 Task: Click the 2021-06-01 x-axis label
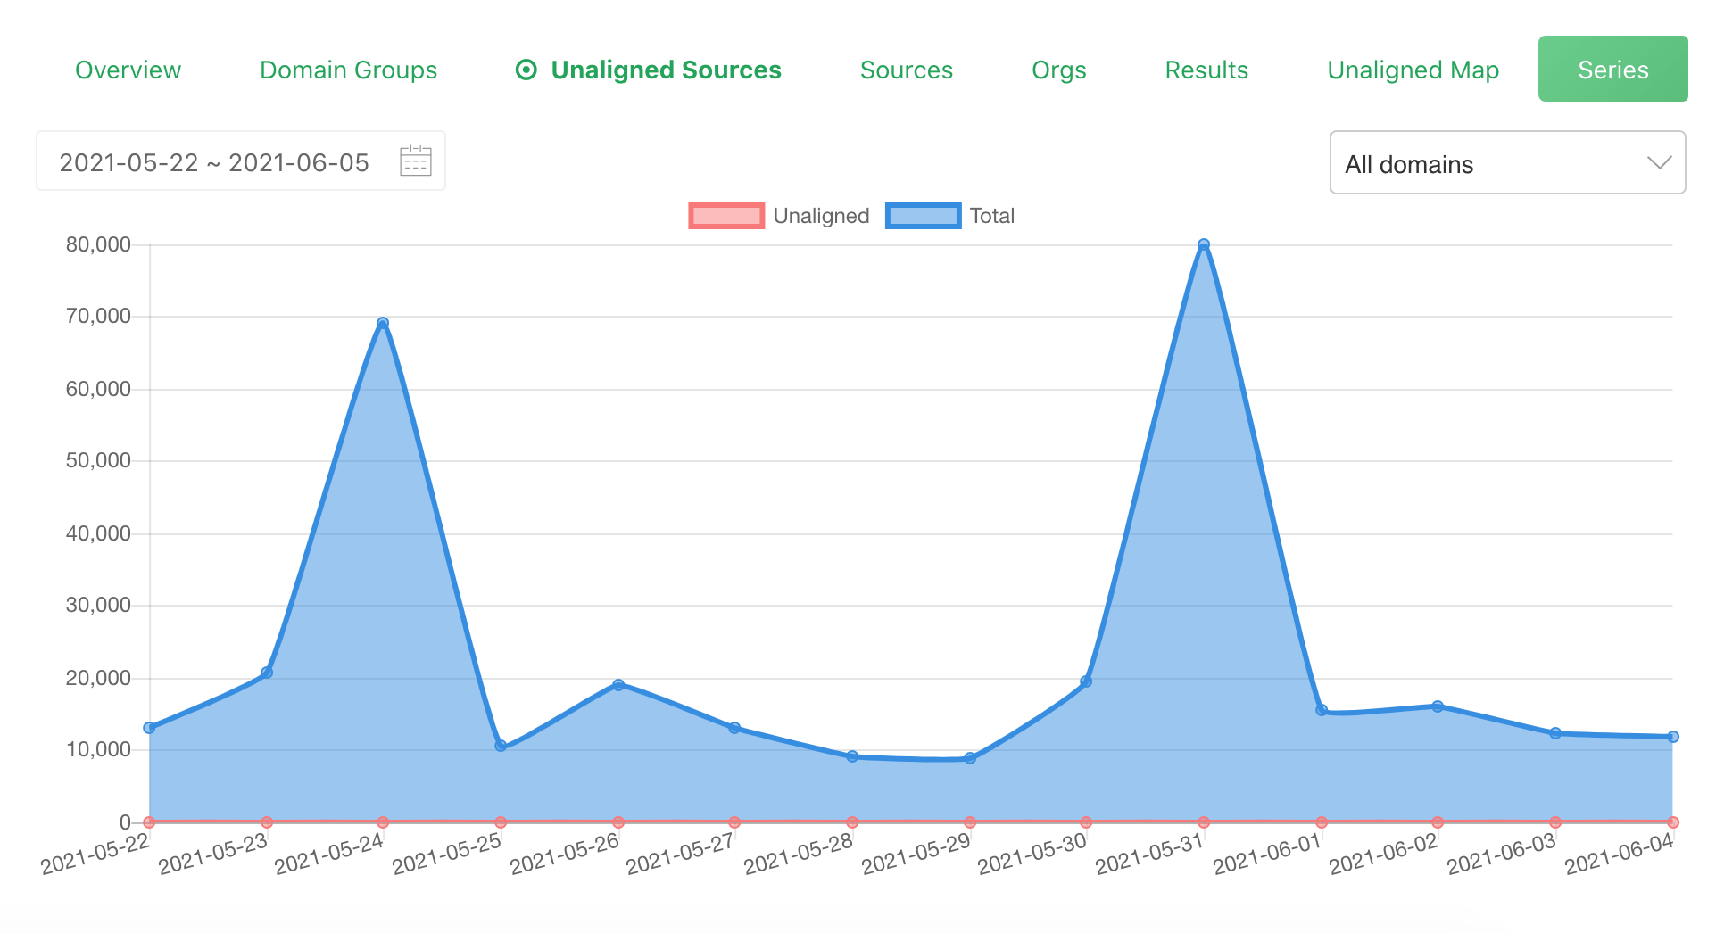(1267, 854)
